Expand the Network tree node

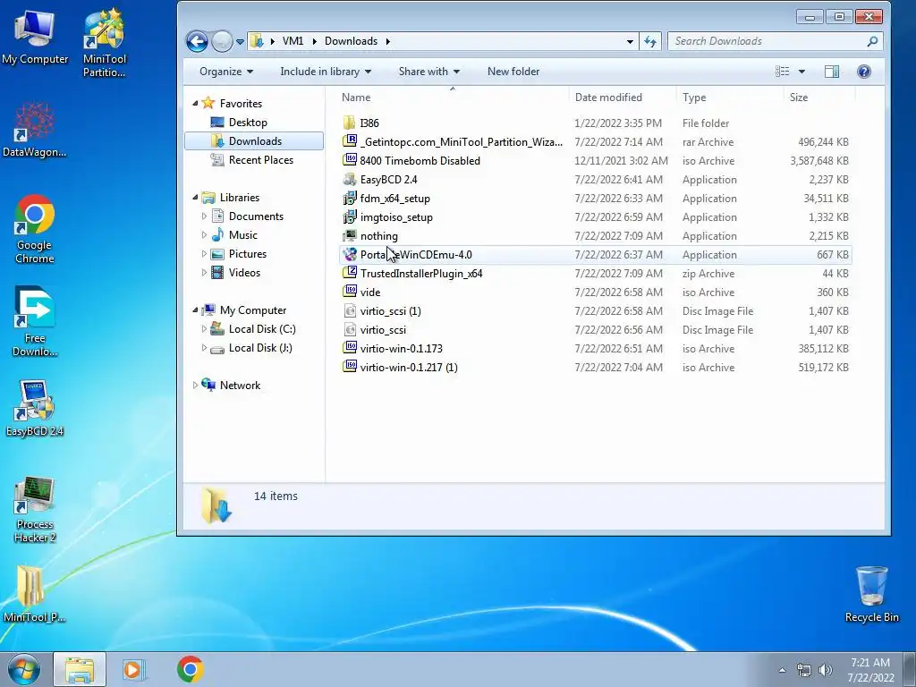pos(195,385)
